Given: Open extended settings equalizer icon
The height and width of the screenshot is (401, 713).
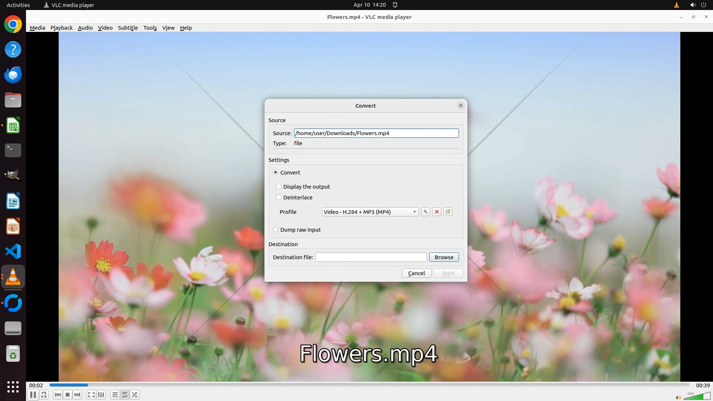Looking at the screenshot, I should click(101, 395).
